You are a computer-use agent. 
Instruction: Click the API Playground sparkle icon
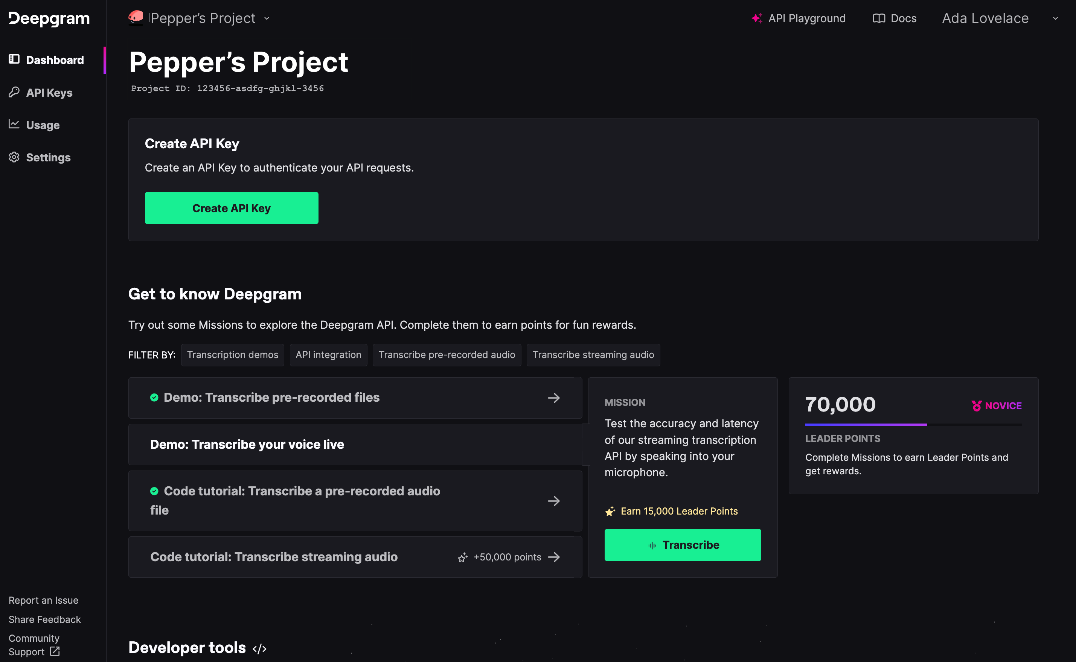(757, 18)
